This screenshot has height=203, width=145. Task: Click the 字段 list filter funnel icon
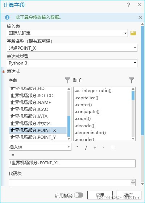pyautogui.click(x=67, y=80)
